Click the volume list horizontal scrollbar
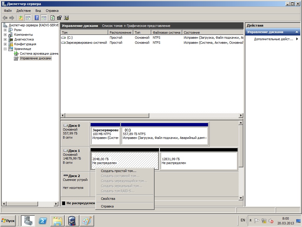This screenshot has height=227, width=302. tap(152, 116)
